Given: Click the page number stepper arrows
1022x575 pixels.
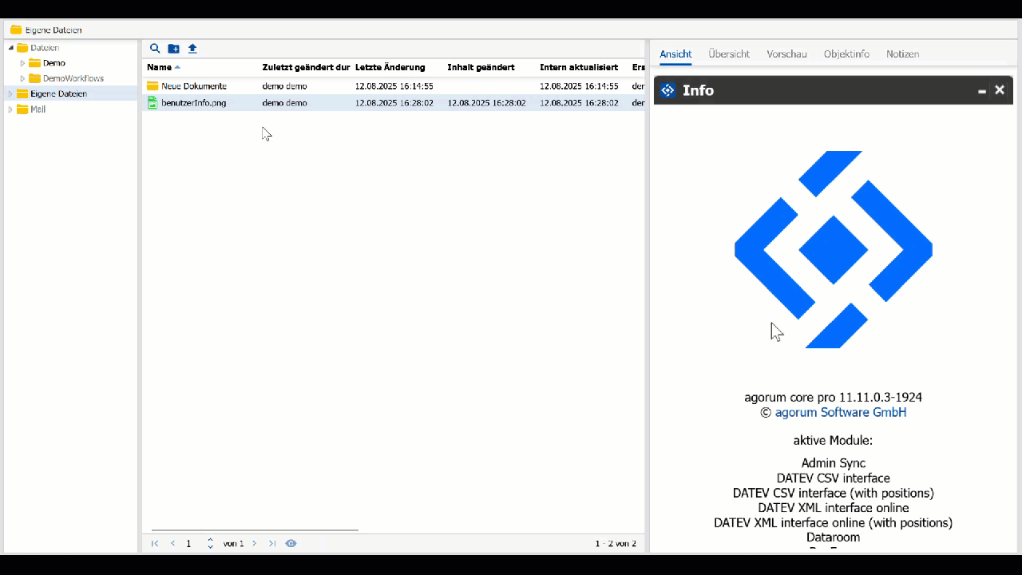Looking at the screenshot, I should click(210, 544).
